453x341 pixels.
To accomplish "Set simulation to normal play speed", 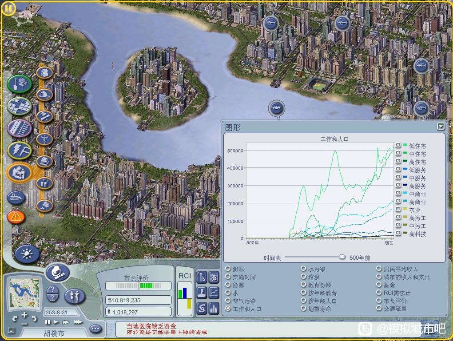I will coord(56,322).
